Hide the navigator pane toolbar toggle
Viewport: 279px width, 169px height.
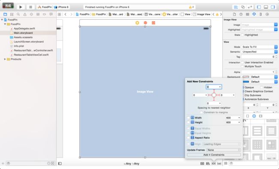(259, 7)
